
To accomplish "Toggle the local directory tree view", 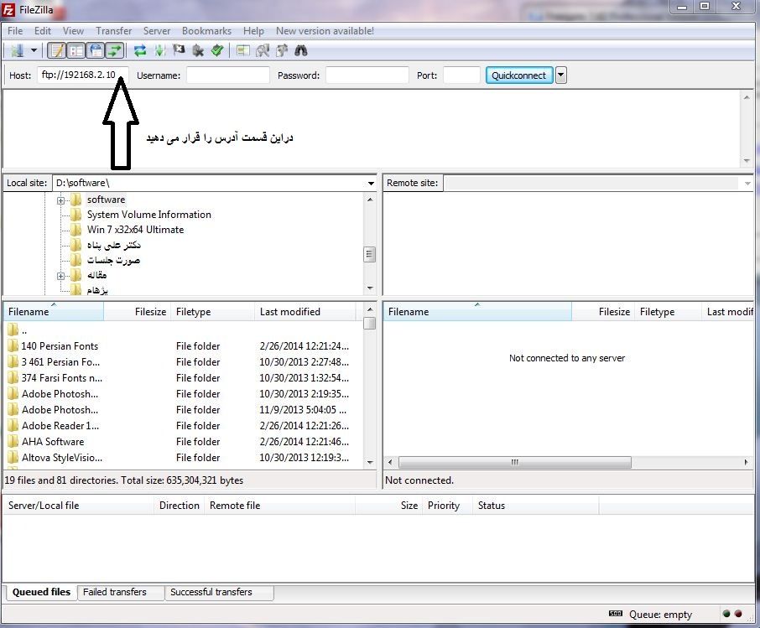I will [76, 50].
